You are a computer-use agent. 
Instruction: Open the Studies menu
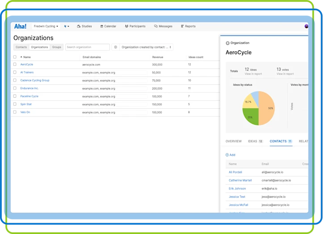pyautogui.click(x=84, y=26)
